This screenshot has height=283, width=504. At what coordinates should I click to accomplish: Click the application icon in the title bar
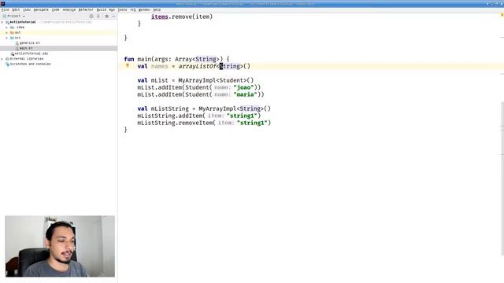[2, 3]
